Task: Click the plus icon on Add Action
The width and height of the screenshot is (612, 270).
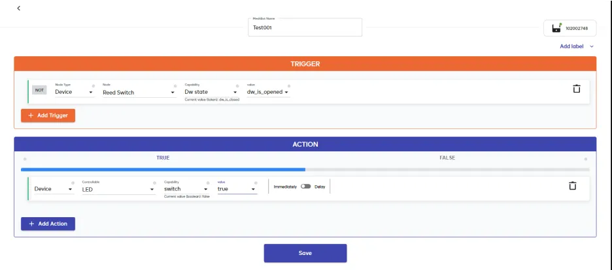Action: point(31,224)
